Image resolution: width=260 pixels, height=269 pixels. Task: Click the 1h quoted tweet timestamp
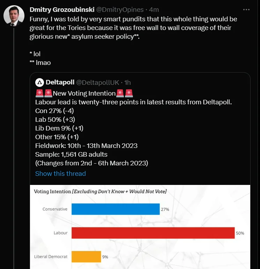127,83
